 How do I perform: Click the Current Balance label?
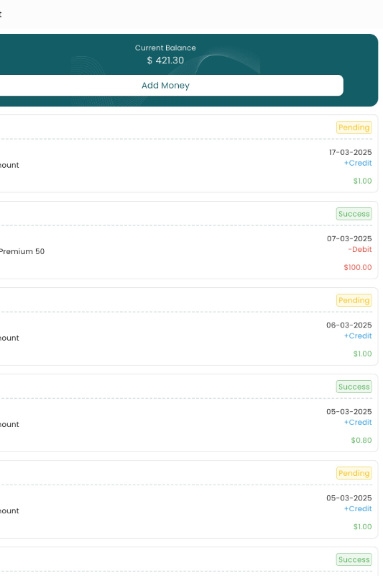pyautogui.click(x=165, y=48)
